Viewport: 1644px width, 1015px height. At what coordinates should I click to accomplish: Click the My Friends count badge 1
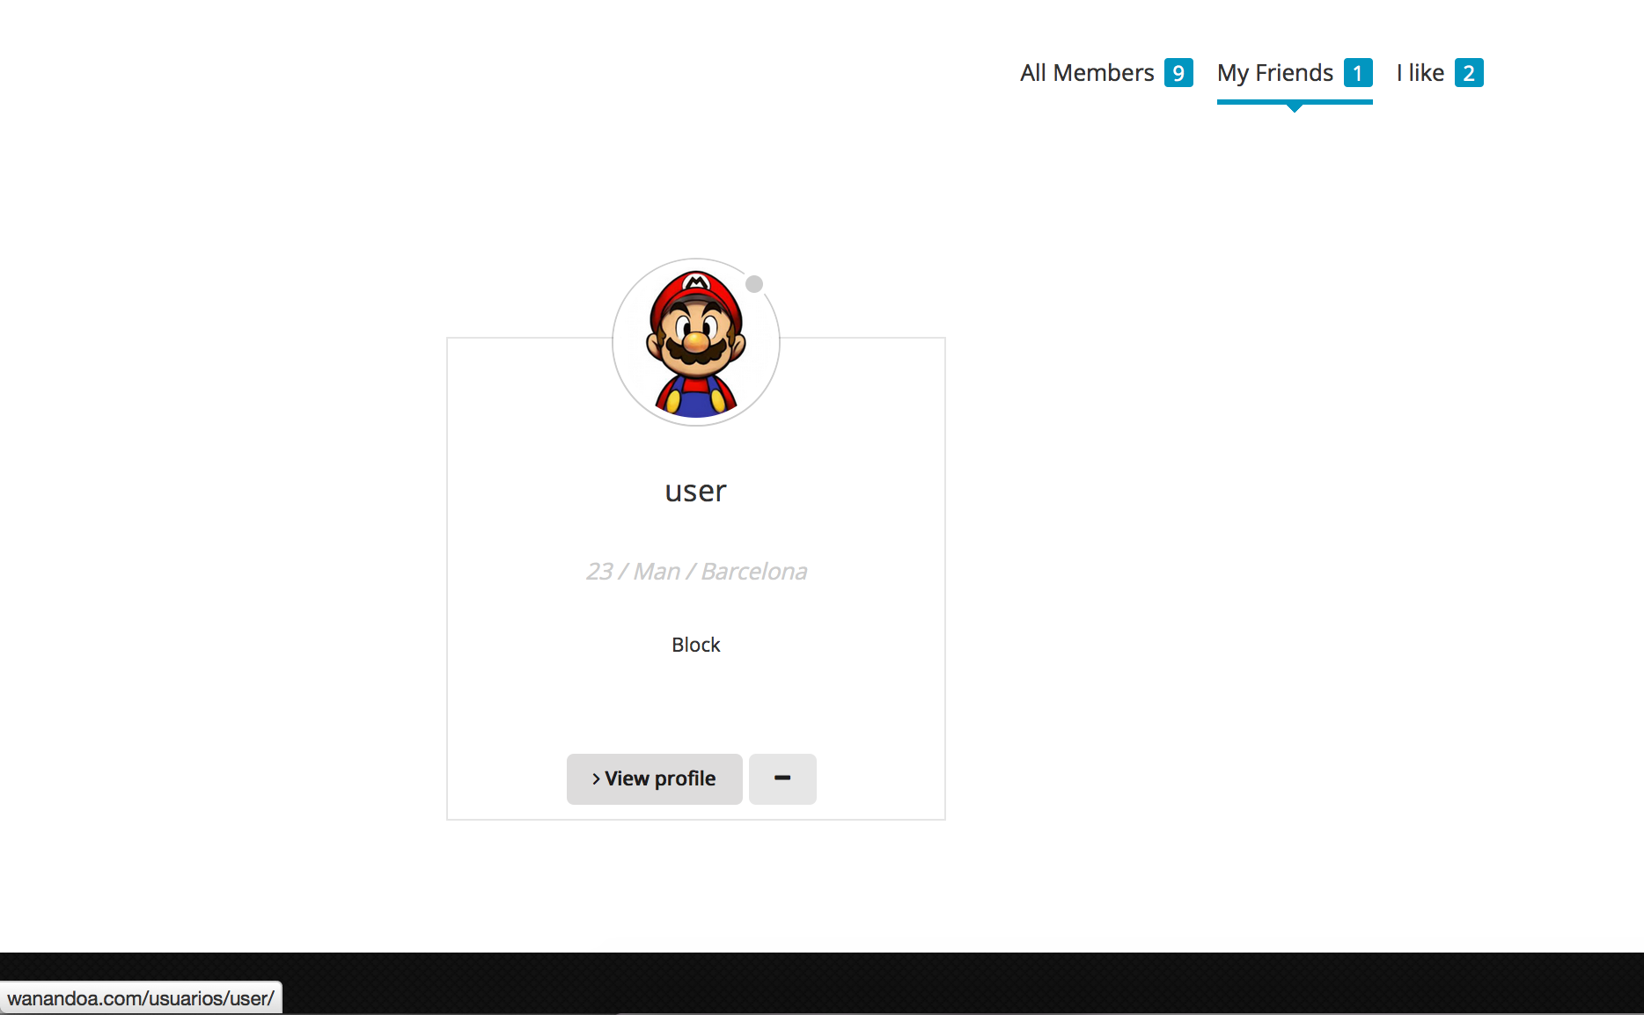pyautogui.click(x=1358, y=73)
